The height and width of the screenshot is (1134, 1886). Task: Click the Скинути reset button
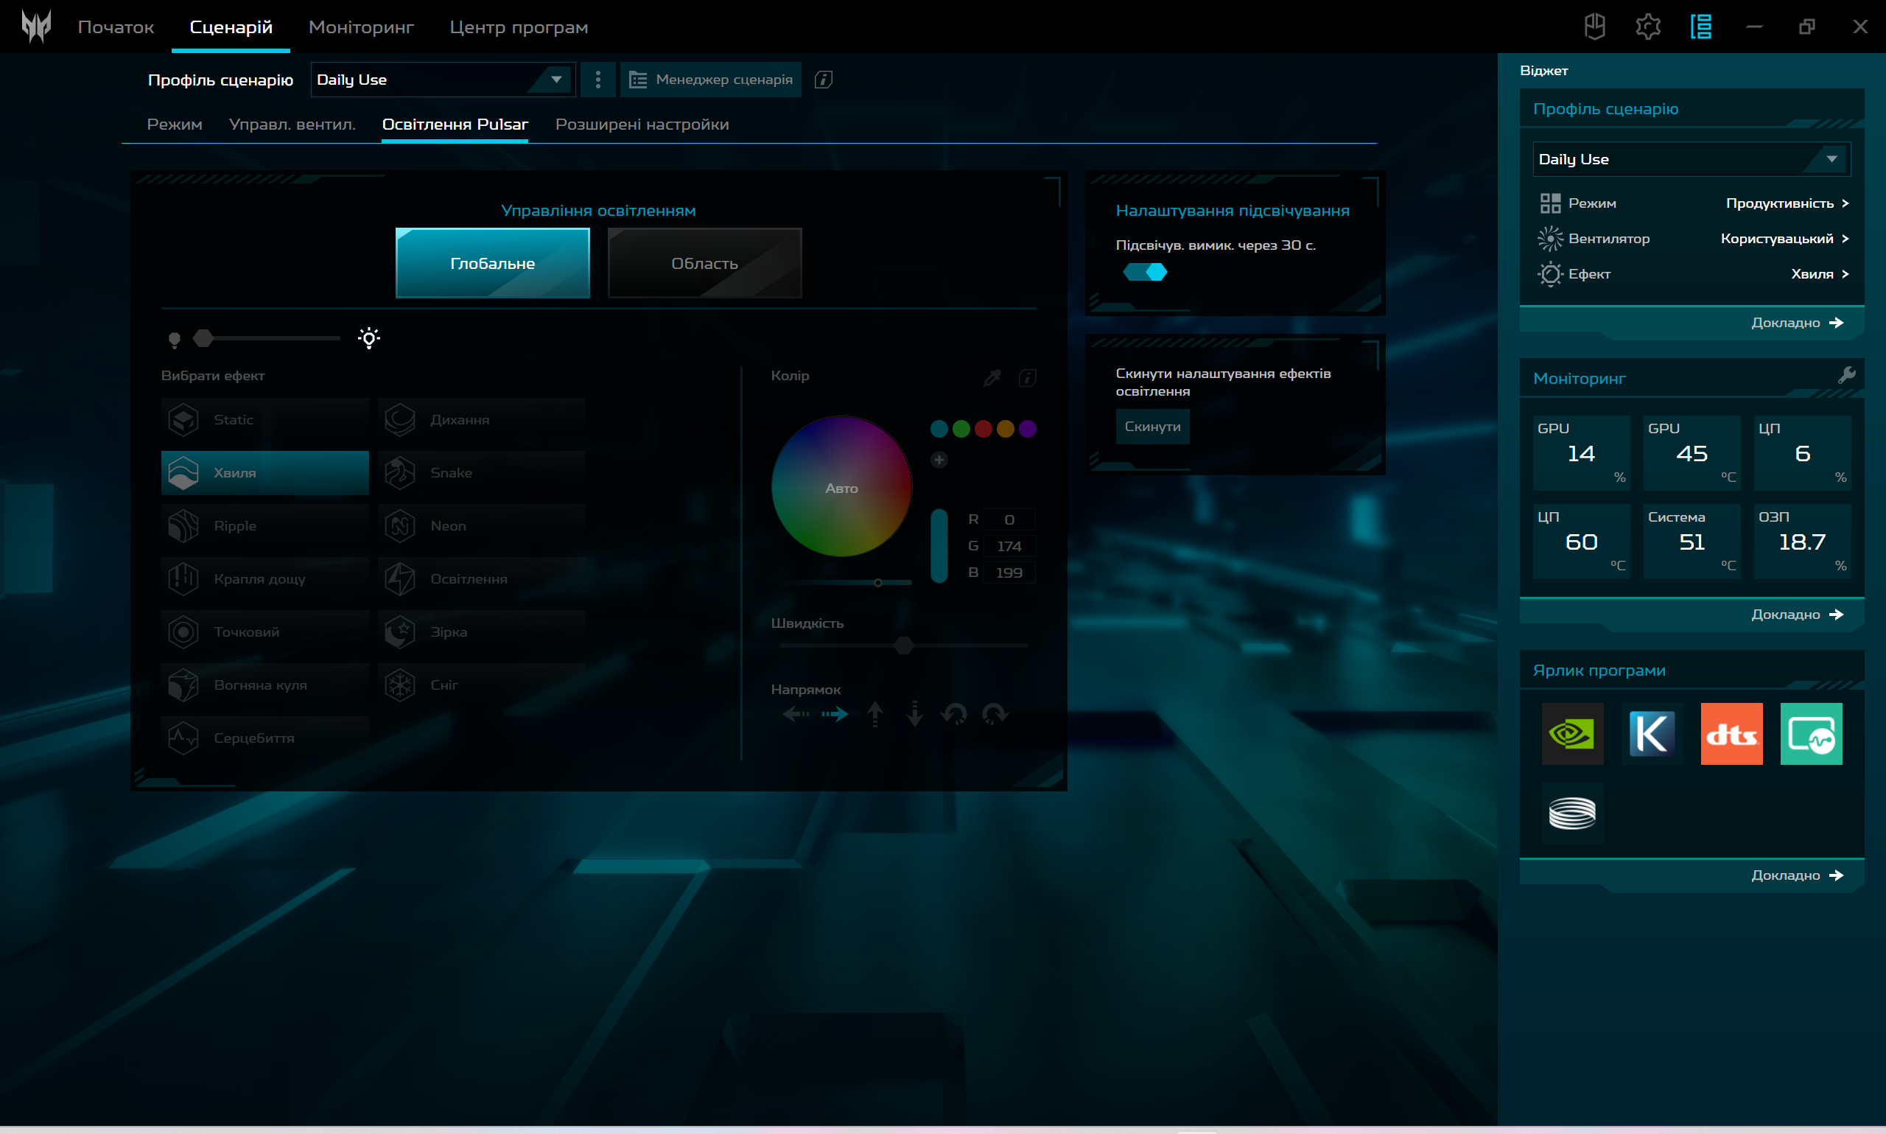tap(1152, 427)
